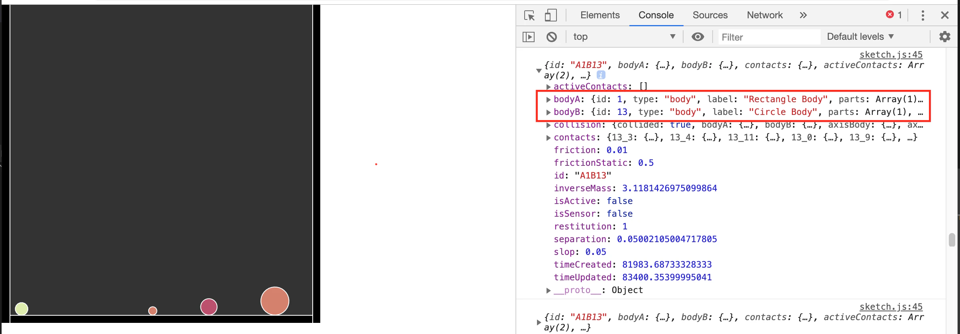Viewport: 960px width, 334px height.
Task: Collapse the first logged A1B13 object
Action: pos(539,71)
